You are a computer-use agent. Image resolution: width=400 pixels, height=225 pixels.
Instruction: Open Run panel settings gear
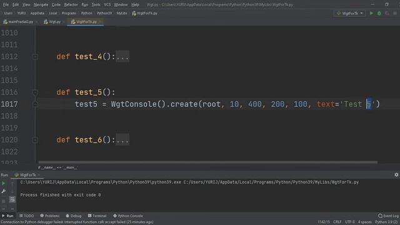396,175
